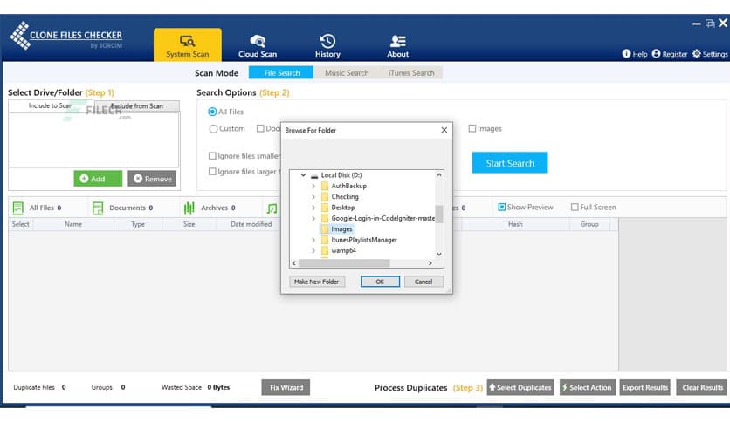Image resolution: width=730 pixels, height=422 pixels.
Task: Click the Select Action button
Action: 588,387
